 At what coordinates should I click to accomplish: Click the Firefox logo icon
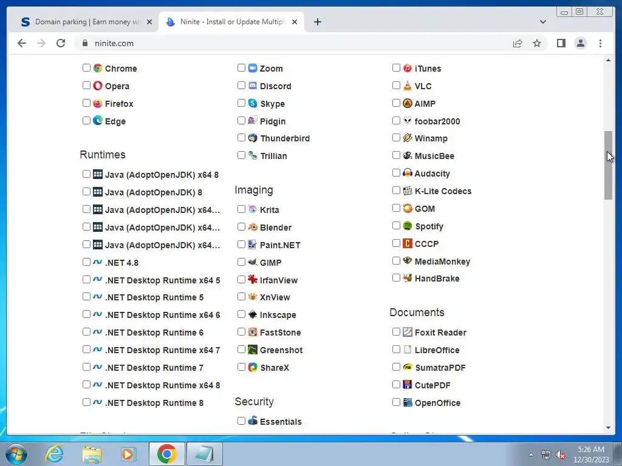[x=98, y=103]
